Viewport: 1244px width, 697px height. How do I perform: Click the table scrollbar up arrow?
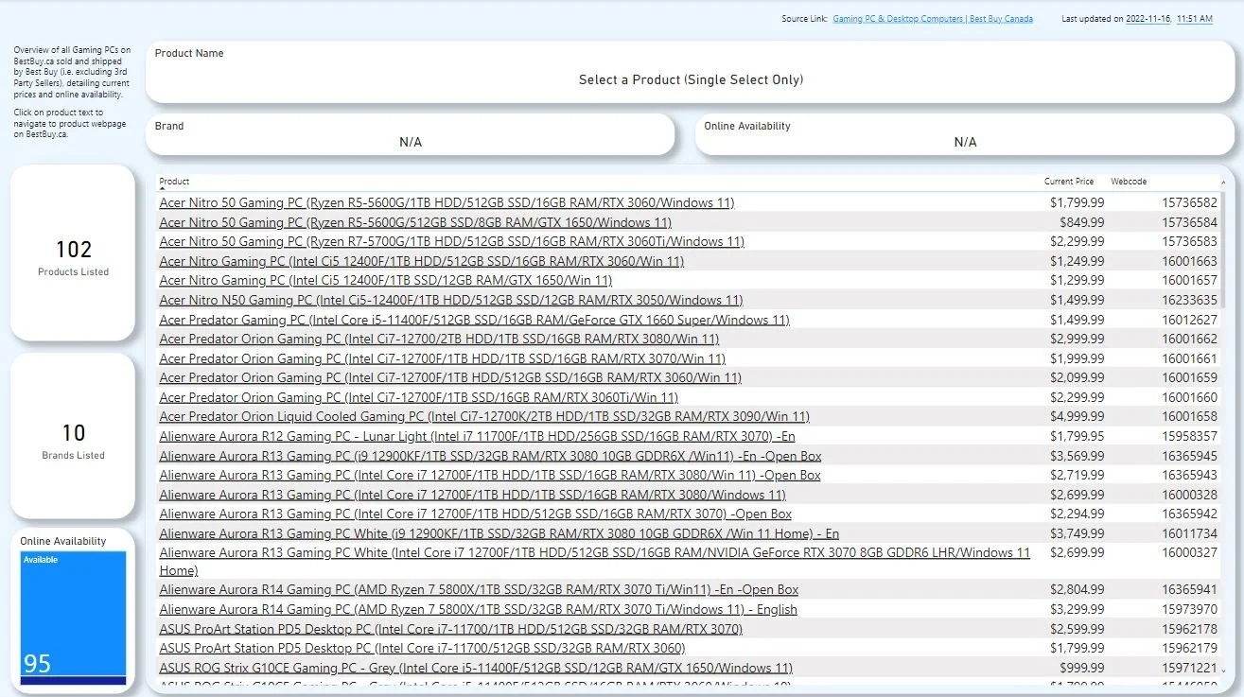(1223, 182)
